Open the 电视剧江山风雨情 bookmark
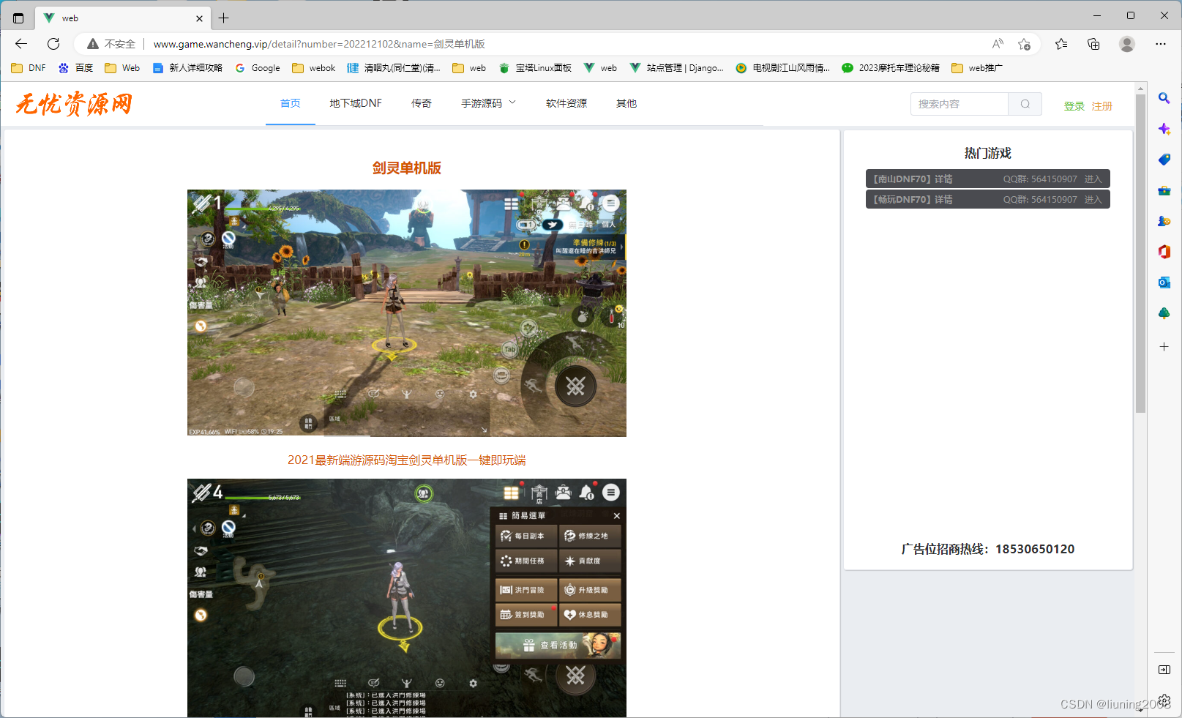 (783, 68)
